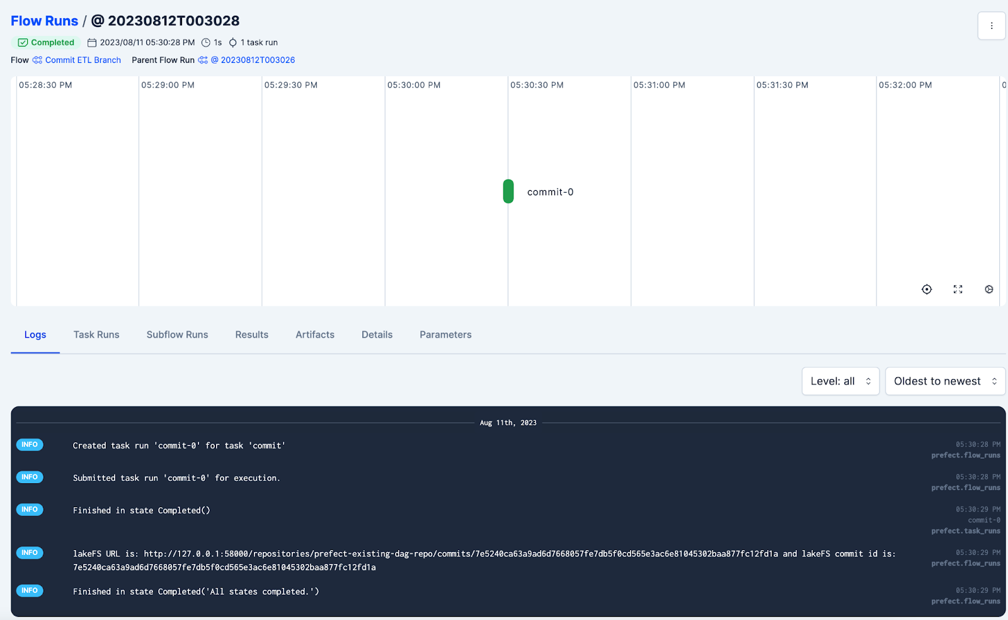Go to the Artifacts tab

(315, 335)
